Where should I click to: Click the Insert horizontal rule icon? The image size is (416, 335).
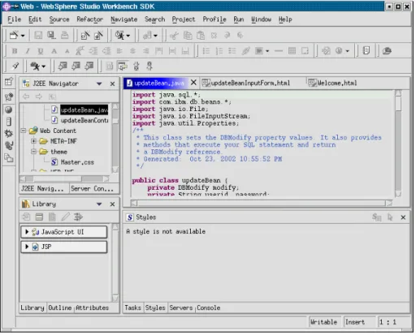pyautogui.click(x=279, y=51)
